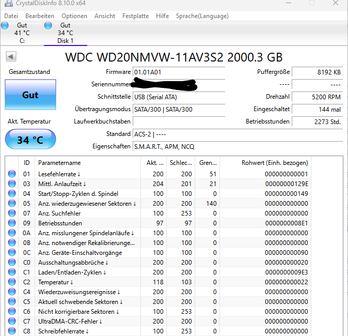Click the Gren... column header
Image resolution: width=348 pixels, height=336 pixels.
[x=208, y=163]
